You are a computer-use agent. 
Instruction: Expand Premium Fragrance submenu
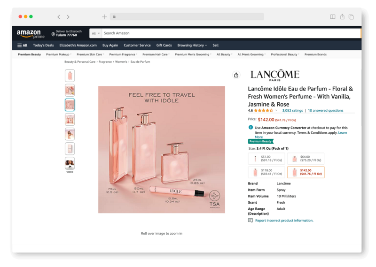[x=123, y=54]
